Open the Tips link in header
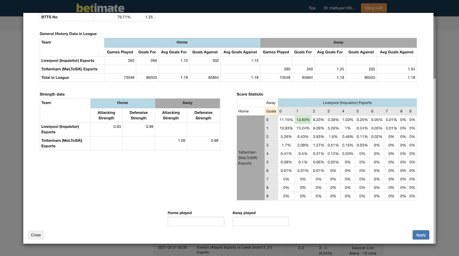459x256 pixels. click(312, 8)
